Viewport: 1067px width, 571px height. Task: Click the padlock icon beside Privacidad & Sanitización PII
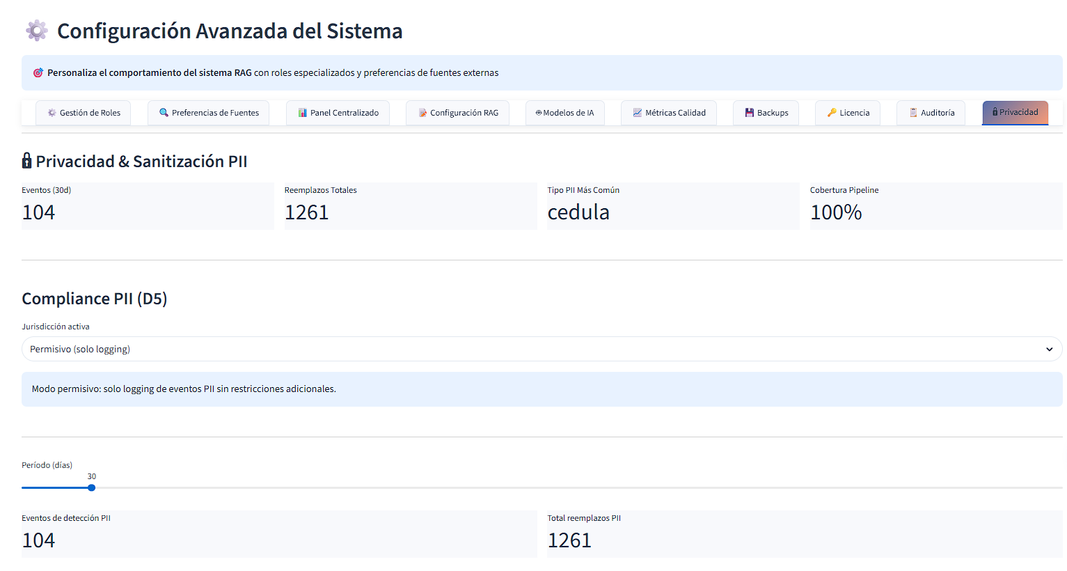tap(27, 160)
